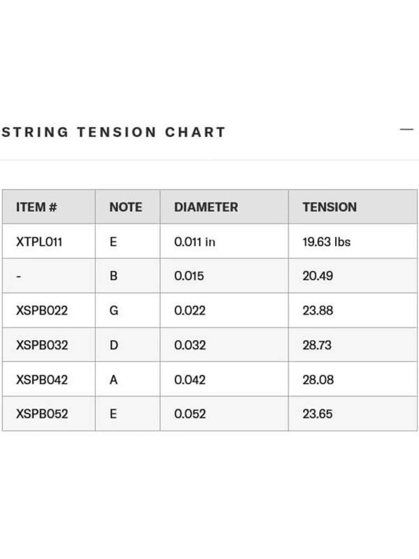Click the 19.63 lbs tension value
419x559 pixels.
click(327, 242)
